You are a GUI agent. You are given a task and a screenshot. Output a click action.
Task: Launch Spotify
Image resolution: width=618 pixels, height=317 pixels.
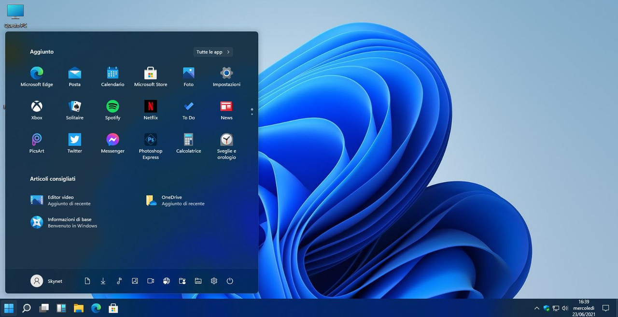click(112, 110)
